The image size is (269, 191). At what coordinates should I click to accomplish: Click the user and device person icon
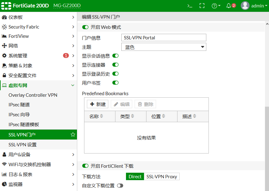click(4, 154)
